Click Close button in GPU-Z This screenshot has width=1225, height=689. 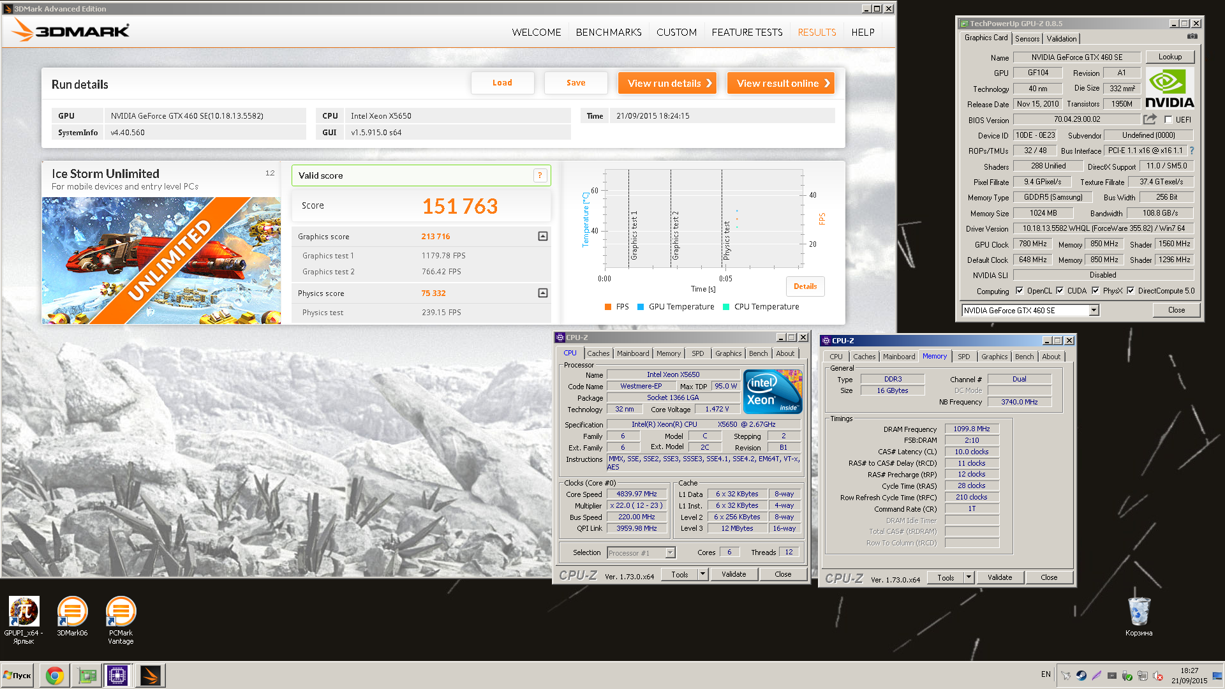tap(1177, 310)
